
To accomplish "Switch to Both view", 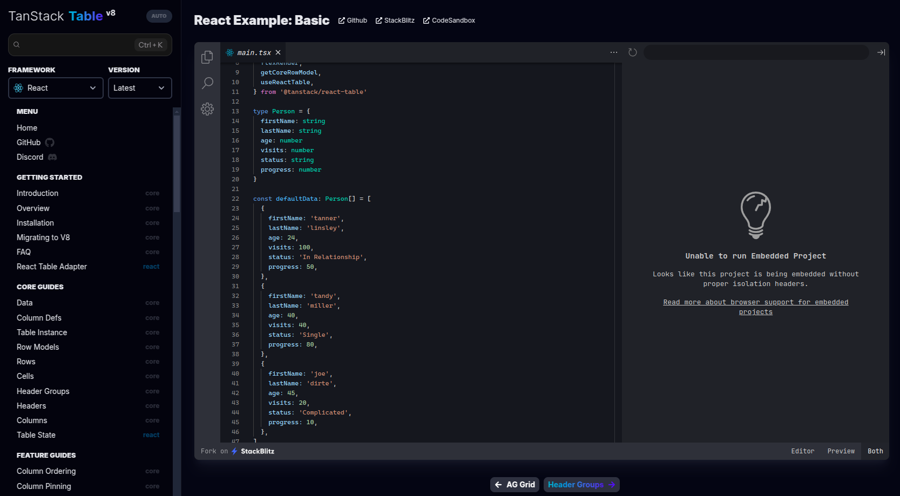I will coord(875,451).
